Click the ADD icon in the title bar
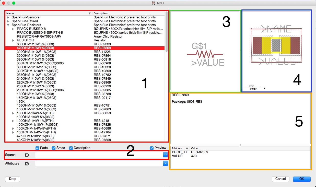The height and width of the screenshot is (187, 316). click(x=153, y=3)
